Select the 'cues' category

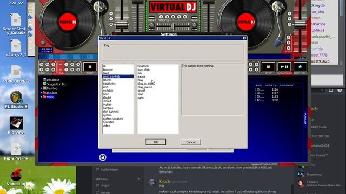click(118, 73)
